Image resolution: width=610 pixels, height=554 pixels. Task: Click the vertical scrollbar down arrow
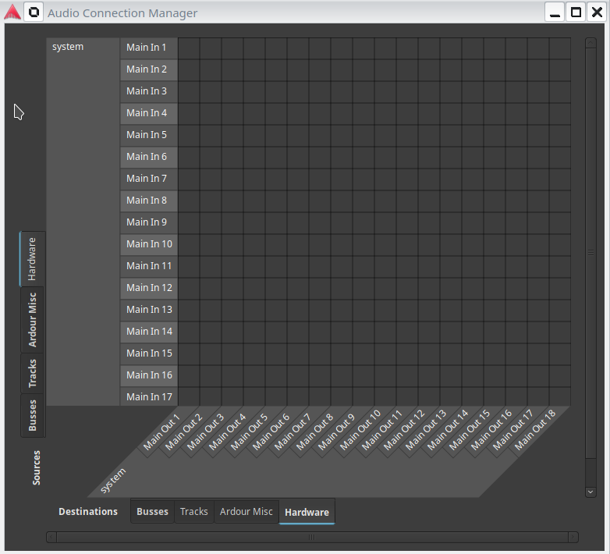(590, 492)
